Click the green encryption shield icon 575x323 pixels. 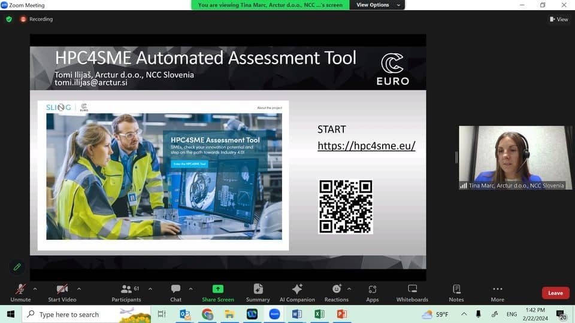click(x=9, y=19)
